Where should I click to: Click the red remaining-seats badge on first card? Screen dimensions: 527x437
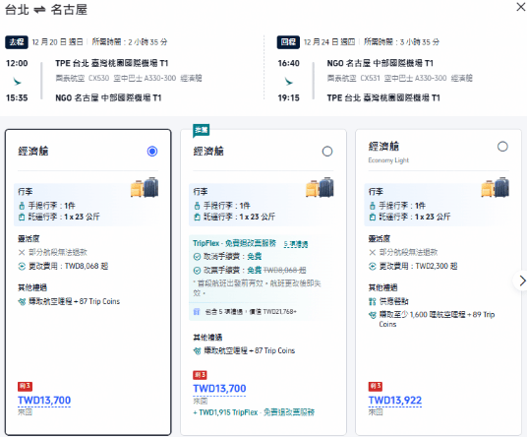tap(25, 386)
